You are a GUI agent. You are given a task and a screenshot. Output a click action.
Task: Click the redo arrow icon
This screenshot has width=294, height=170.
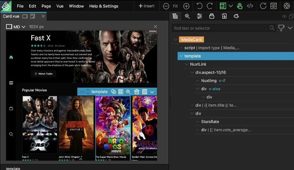coord(210,6)
